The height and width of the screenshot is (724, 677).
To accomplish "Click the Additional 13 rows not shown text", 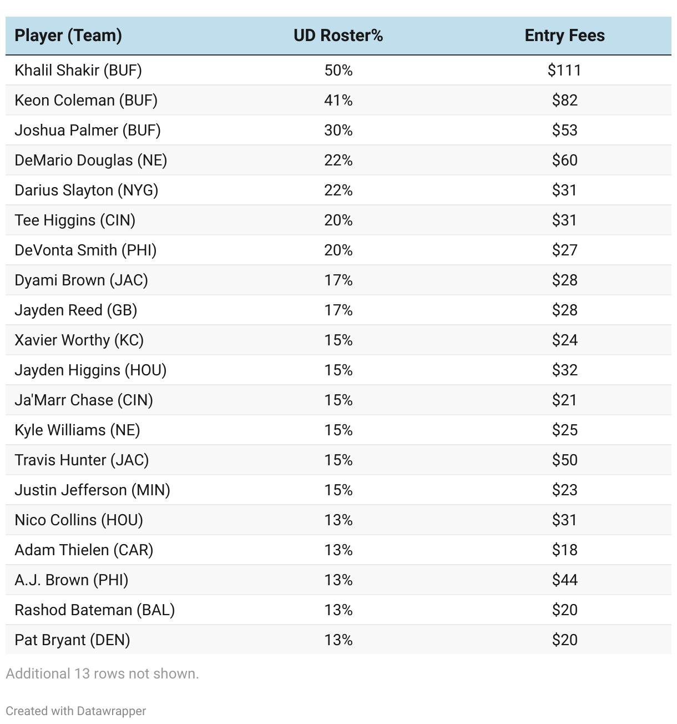I will [x=102, y=673].
